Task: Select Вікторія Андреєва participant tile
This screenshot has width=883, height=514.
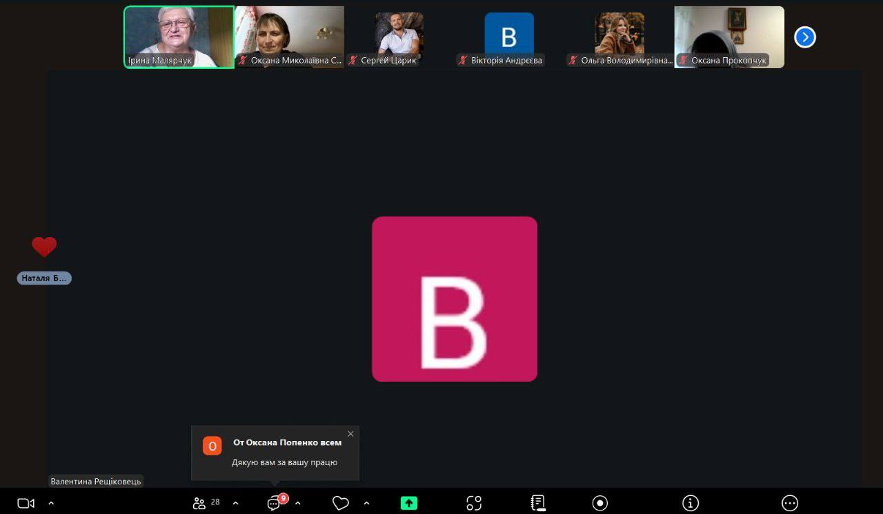Action: click(x=509, y=37)
